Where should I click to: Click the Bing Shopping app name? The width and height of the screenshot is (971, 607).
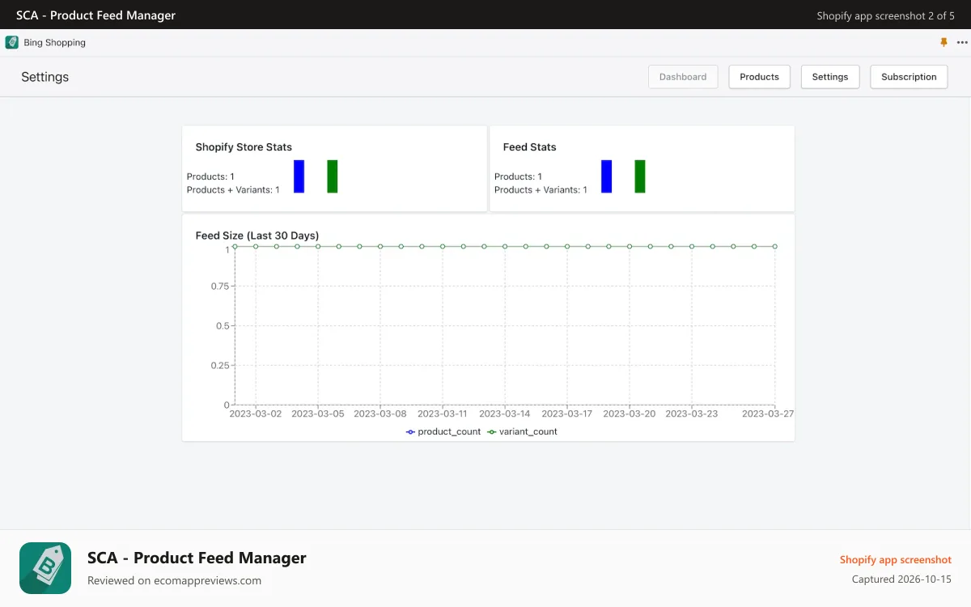point(54,43)
